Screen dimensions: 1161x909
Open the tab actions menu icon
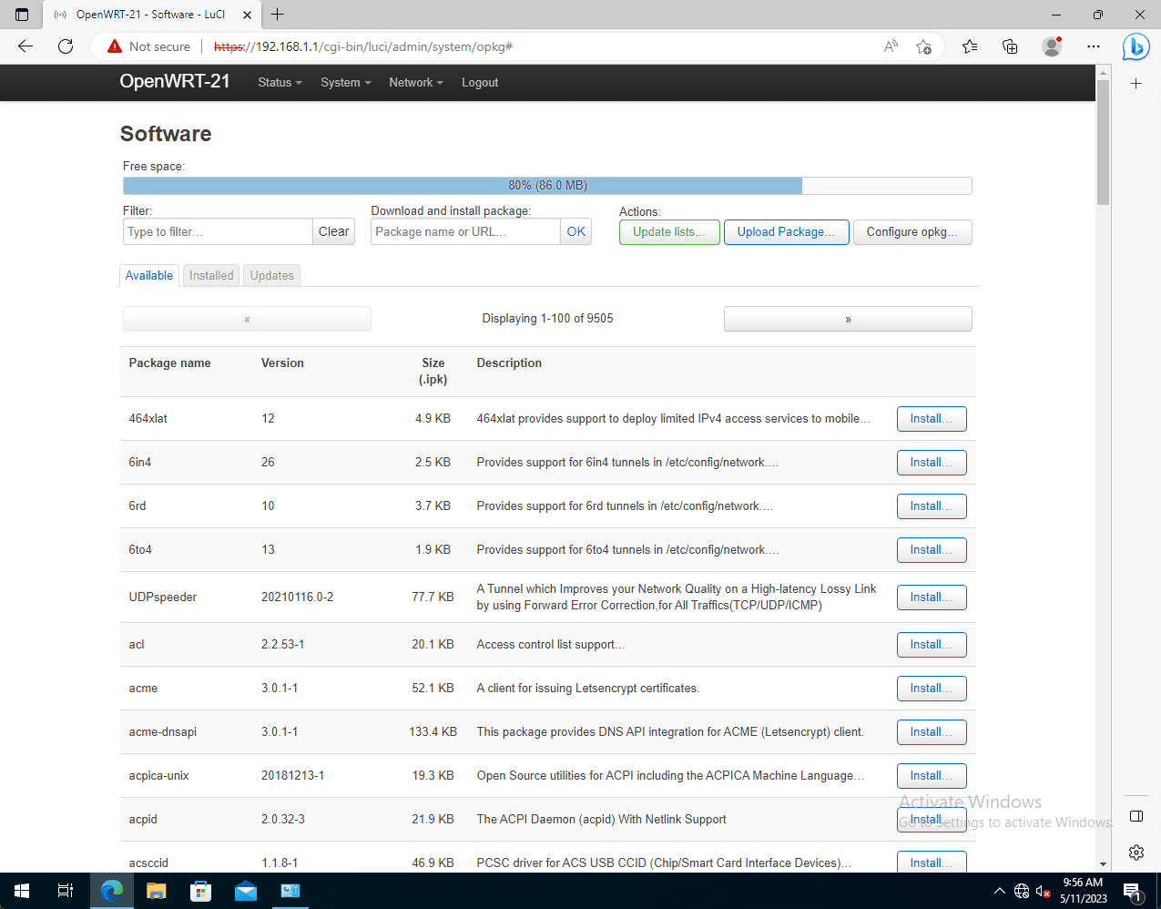coord(22,15)
